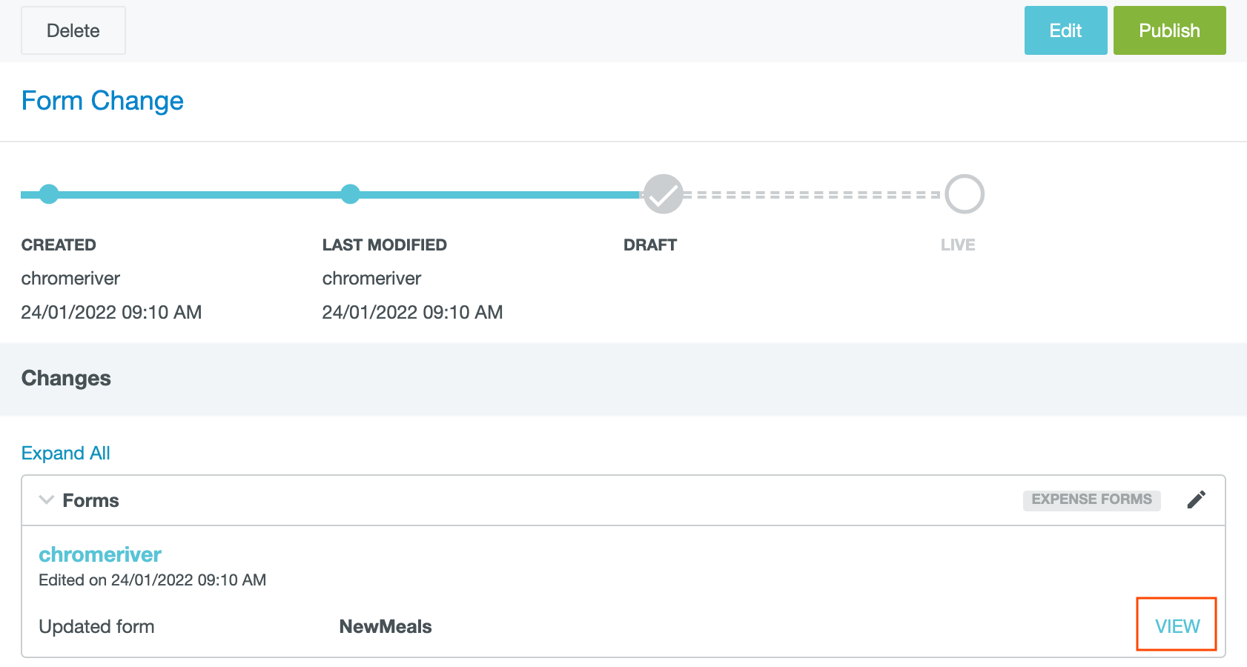Click the Last Modified timeline dot

350,194
